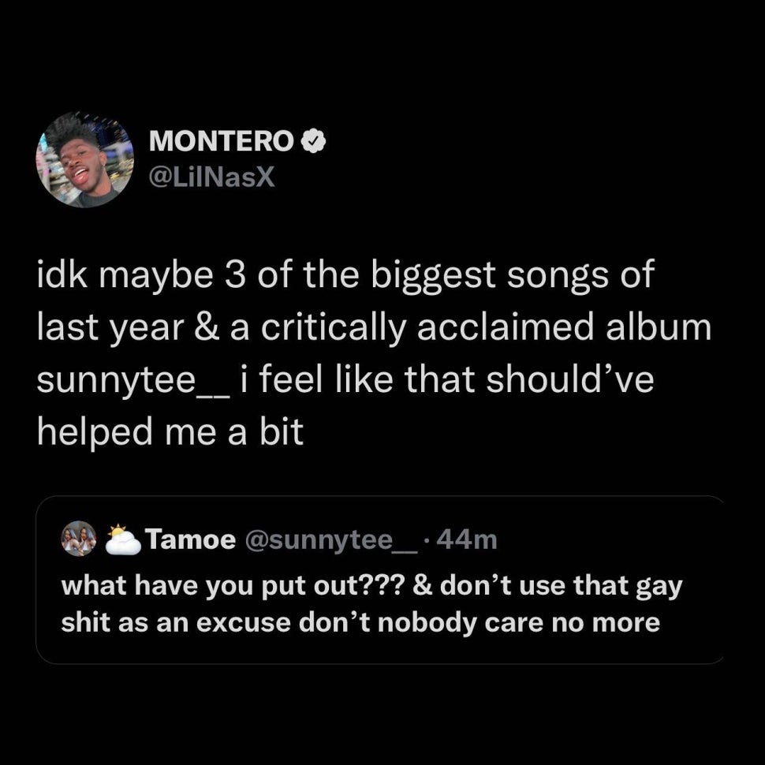Open the MONTERO display name
The height and width of the screenshot is (765, 765).
[221, 141]
